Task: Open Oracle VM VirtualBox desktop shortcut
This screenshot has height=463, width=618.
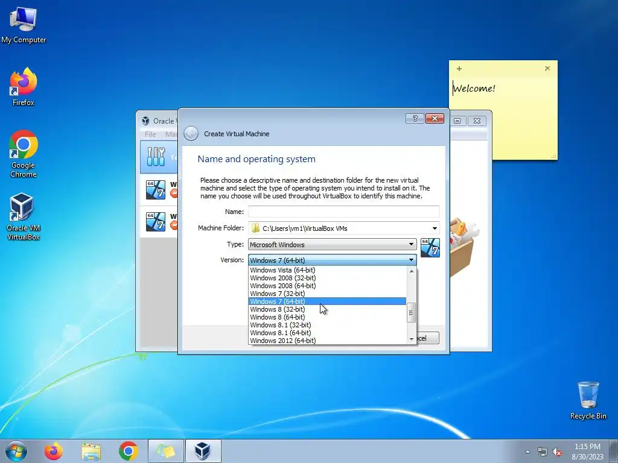Action: (x=24, y=216)
